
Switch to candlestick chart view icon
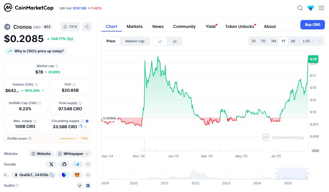point(175,41)
